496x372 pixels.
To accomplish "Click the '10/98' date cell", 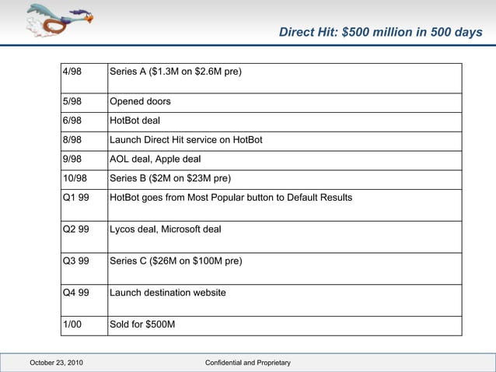I will click(84, 180).
